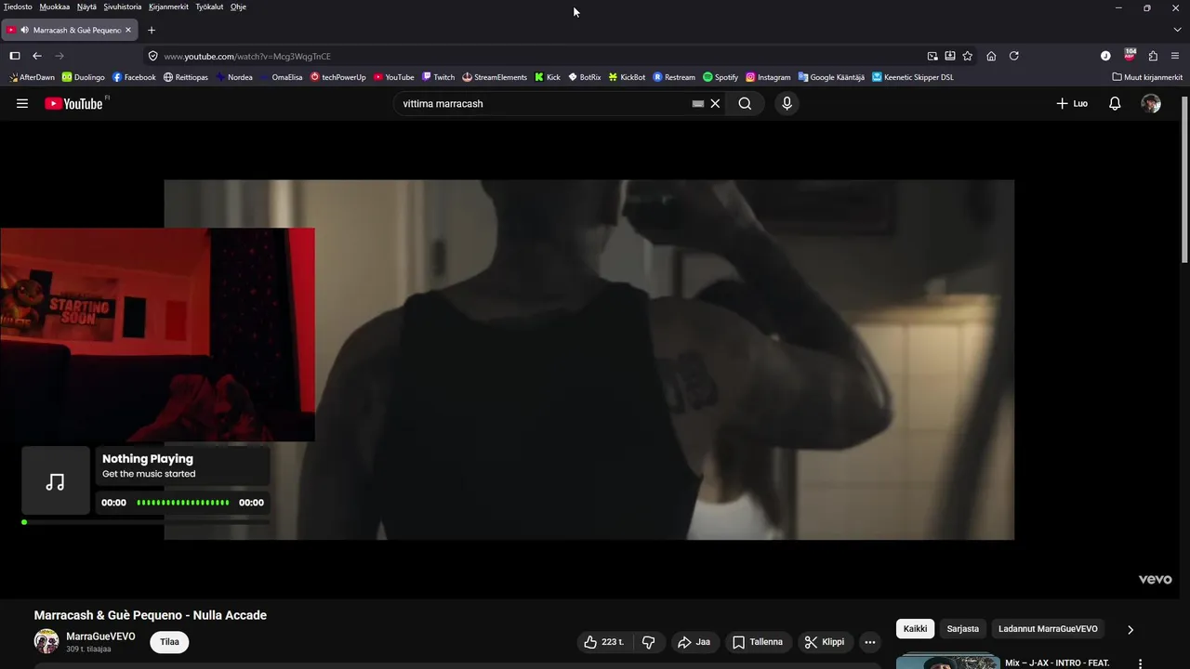
Task: Open the Ohje menu
Action: (x=238, y=7)
